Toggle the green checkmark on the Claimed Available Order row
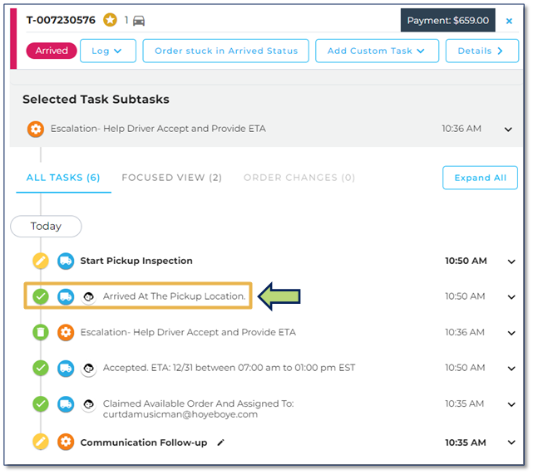 tap(41, 404)
